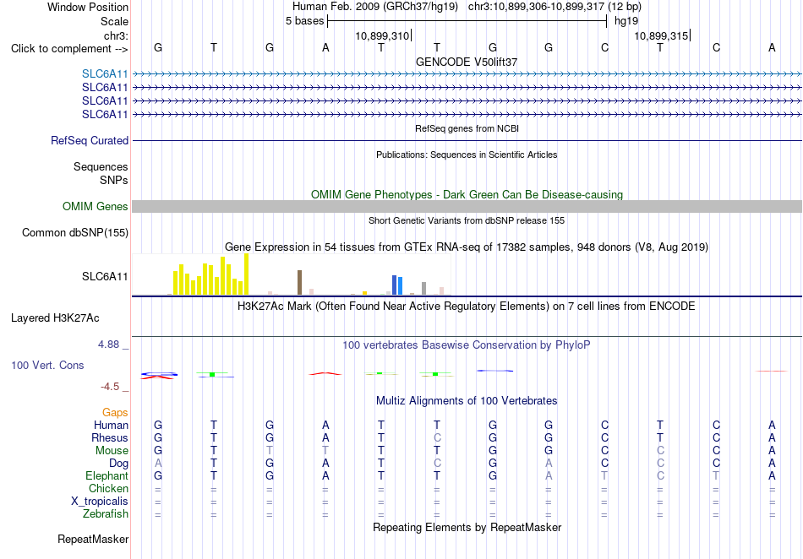Click the Chicken species label
Viewport: 803px width, 559px height.
click(108, 488)
